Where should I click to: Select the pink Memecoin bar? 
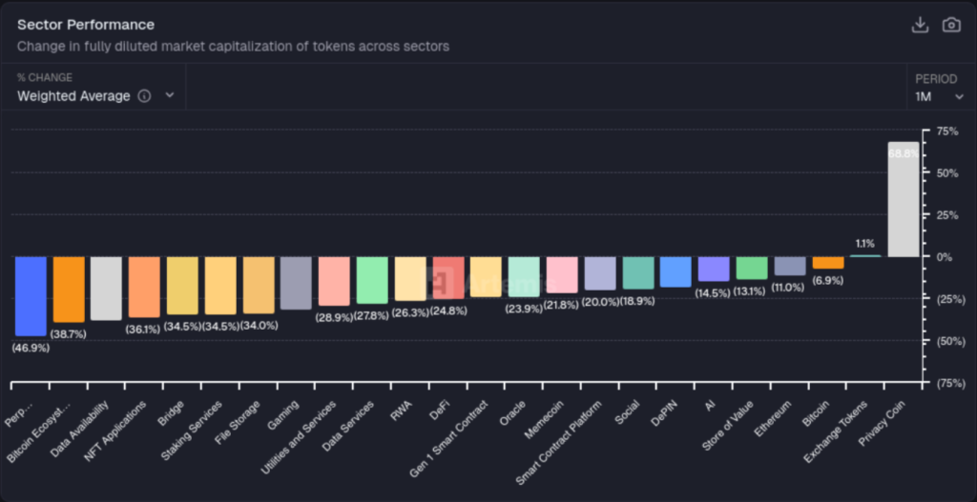[562, 274]
